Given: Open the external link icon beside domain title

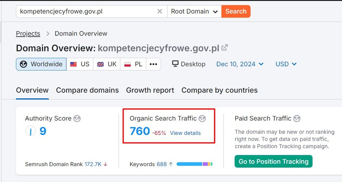Looking at the screenshot, I should 225,47.
